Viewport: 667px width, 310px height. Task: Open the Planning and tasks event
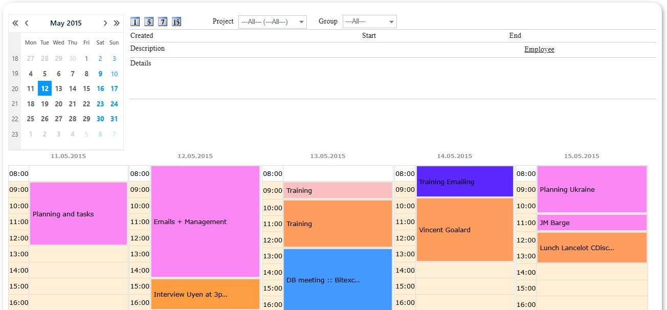(78, 214)
